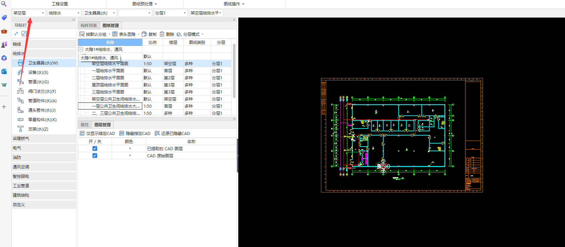Switch to 图层管理 tab
565x247 pixels.
103,125
